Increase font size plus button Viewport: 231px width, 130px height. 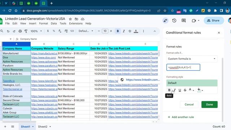111,31
